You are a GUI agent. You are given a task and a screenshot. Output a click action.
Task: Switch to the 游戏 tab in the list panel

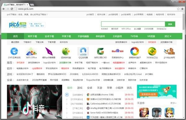tap(80, 88)
